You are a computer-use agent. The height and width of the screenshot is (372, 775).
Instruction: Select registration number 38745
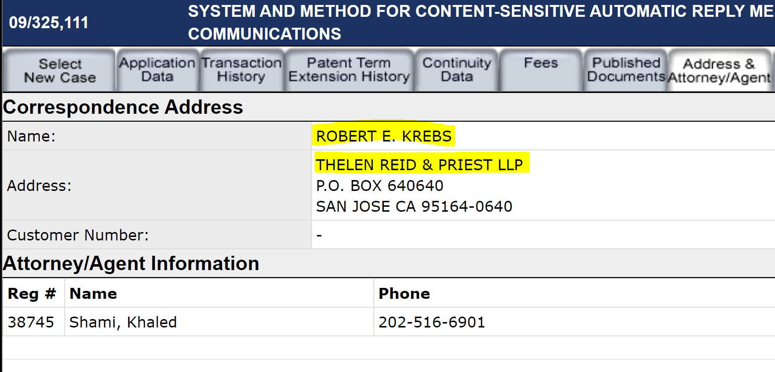[31, 322]
